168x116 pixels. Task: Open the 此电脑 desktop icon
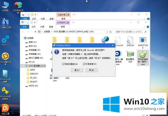[5, 6]
